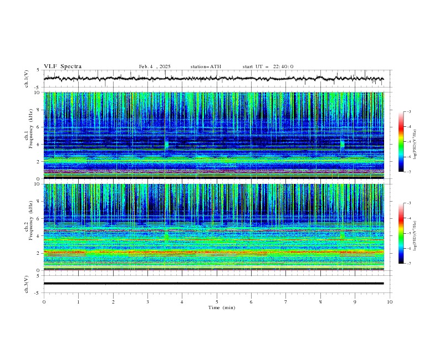Click the '8' tick on the Time axis
Image resolution: width=439 pixels, height=339 pixels.
pos(320,302)
